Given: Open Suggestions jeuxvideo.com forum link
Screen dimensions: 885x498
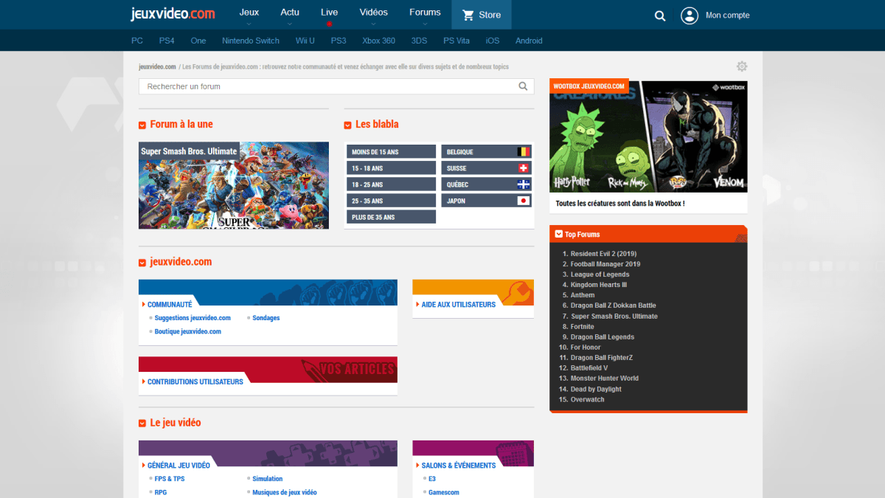Looking at the screenshot, I should coord(192,318).
